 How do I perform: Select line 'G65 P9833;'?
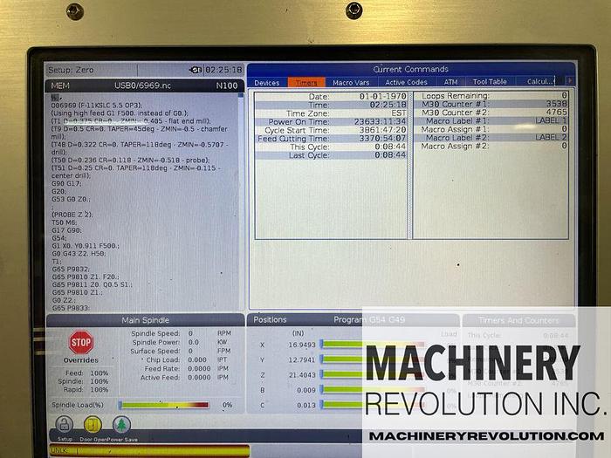[71, 308]
